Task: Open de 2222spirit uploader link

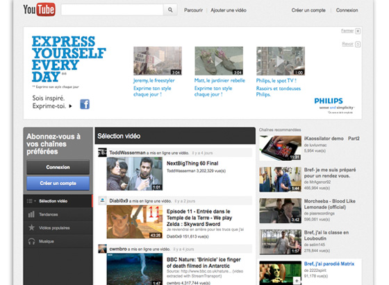Action: pos(315,270)
